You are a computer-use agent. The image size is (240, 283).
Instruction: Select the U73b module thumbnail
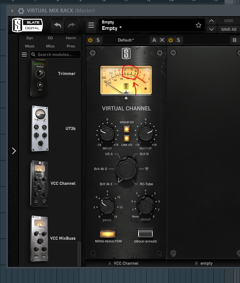tap(40, 128)
